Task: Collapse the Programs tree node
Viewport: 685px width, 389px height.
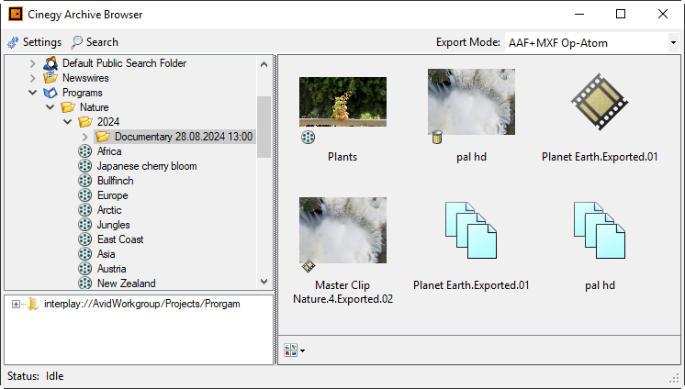Action: (33, 93)
